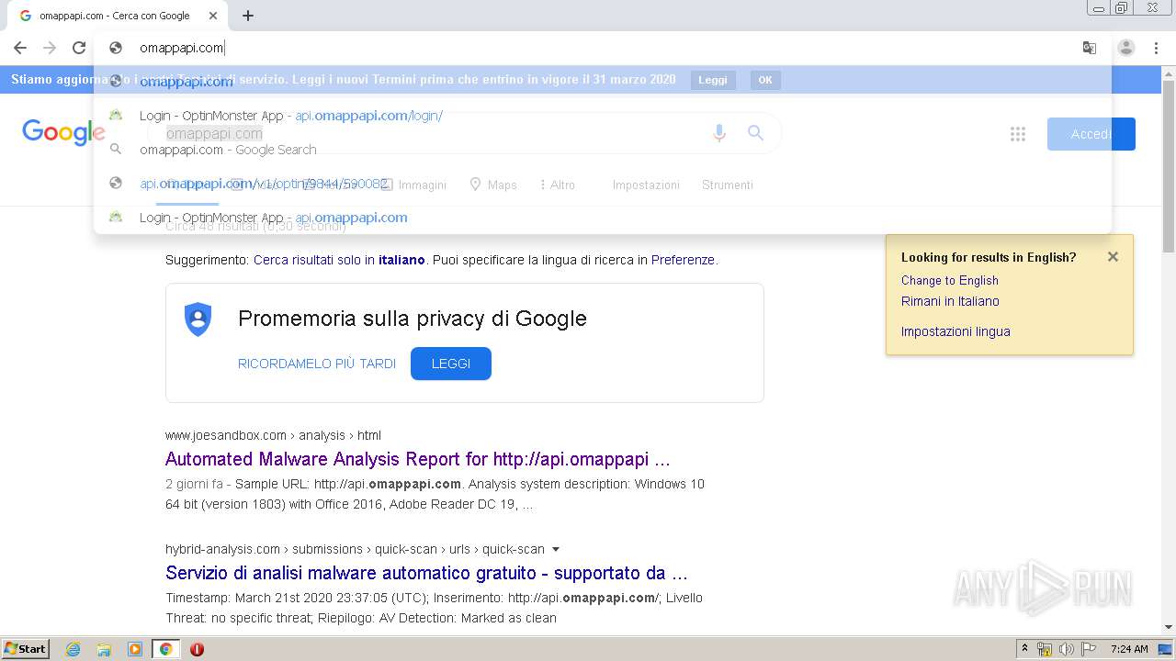The width and height of the screenshot is (1176, 661).
Task: Click 'RICORDAMELO PIÙ TARDI'
Action: (317, 364)
